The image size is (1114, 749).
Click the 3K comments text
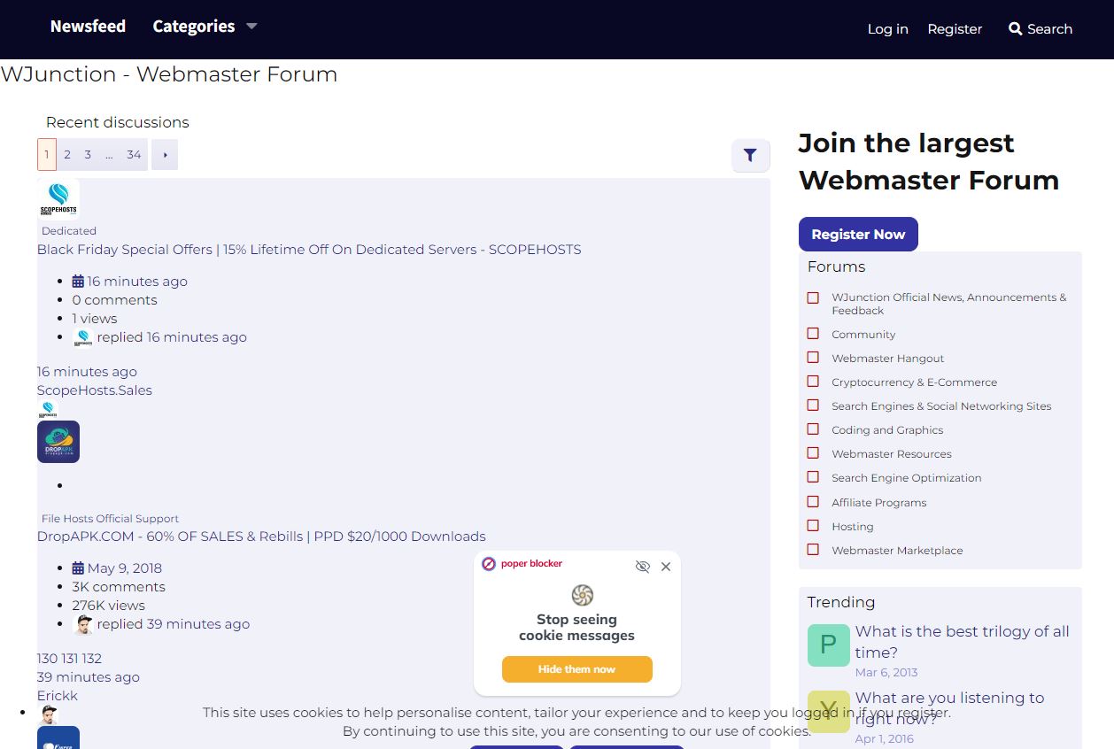click(119, 587)
